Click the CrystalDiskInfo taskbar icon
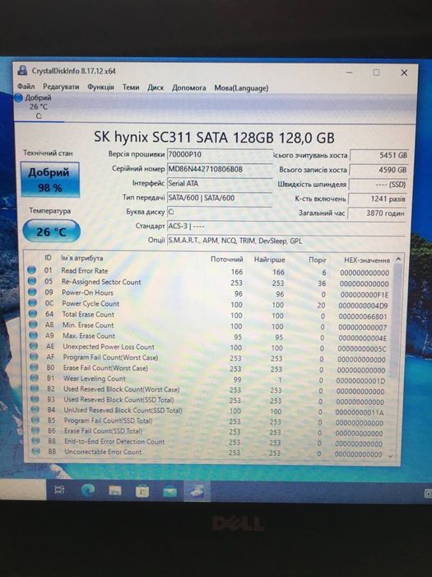 coord(197,491)
